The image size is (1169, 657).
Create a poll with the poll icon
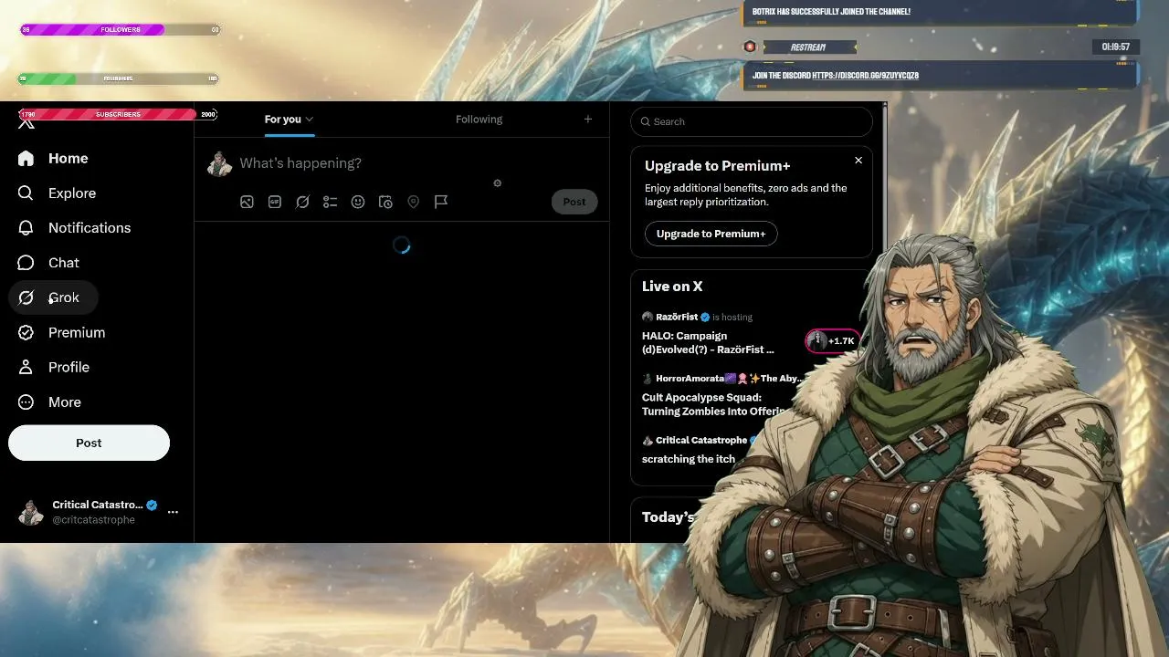pyautogui.click(x=331, y=202)
